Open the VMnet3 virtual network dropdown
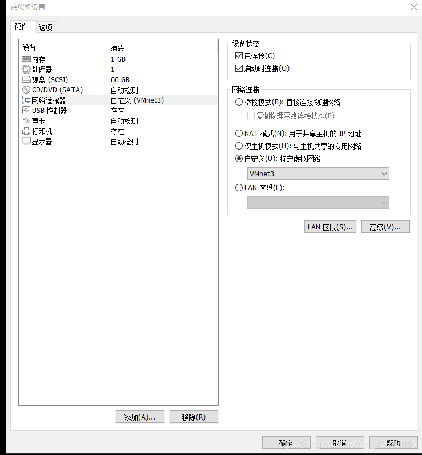Viewport: 422px width, 455px height. point(318,174)
